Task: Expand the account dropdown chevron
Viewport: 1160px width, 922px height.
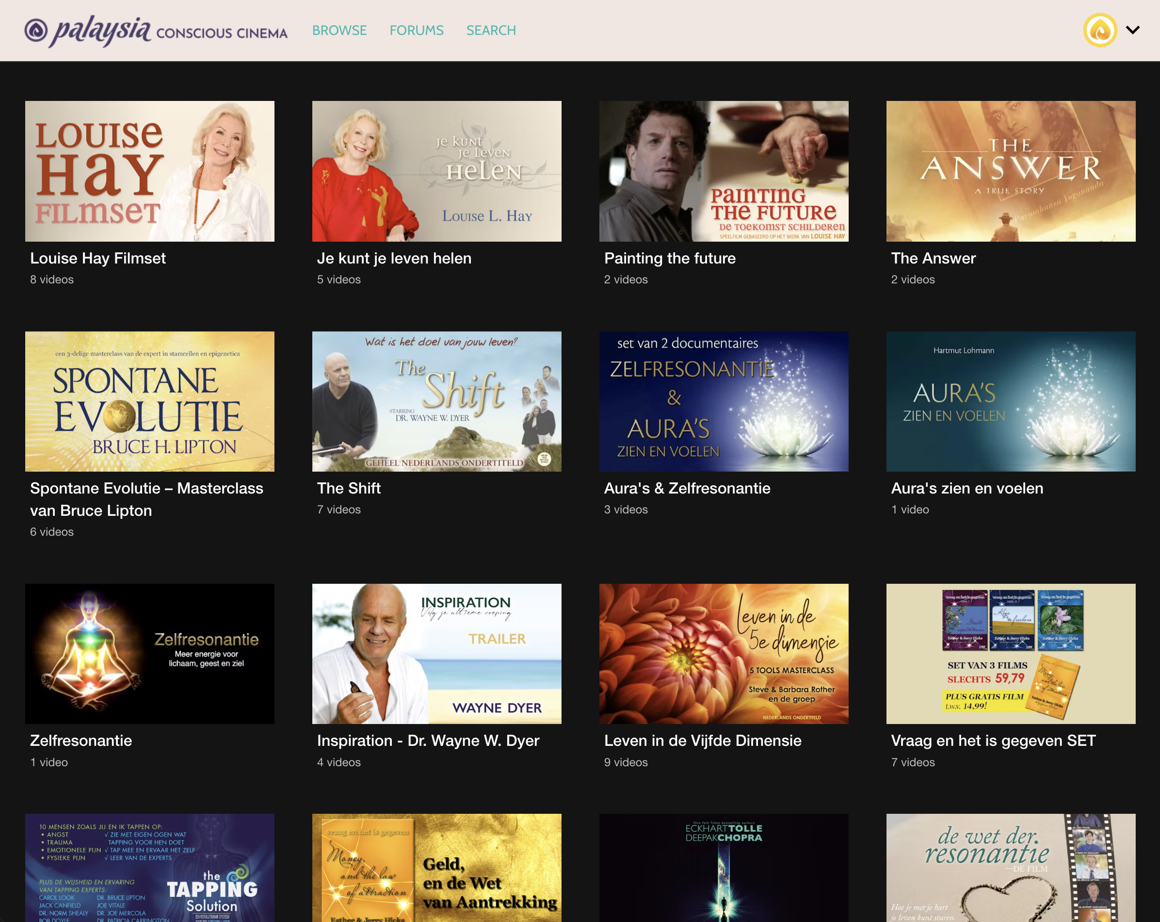Action: pos(1132,30)
